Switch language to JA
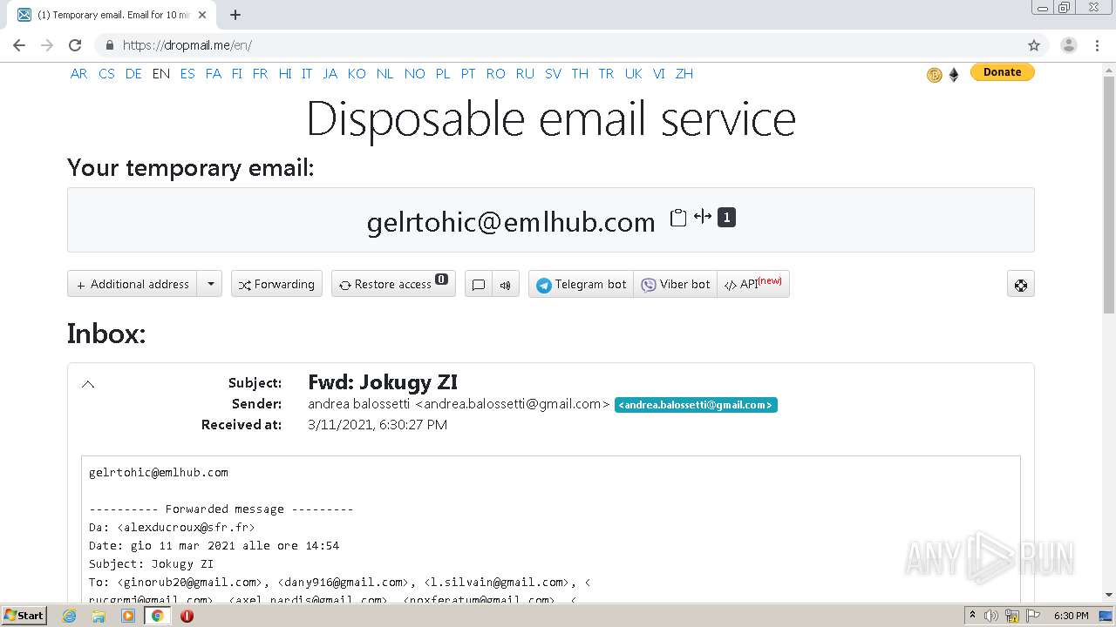Viewport: 1116px width, 627px height. (330, 74)
